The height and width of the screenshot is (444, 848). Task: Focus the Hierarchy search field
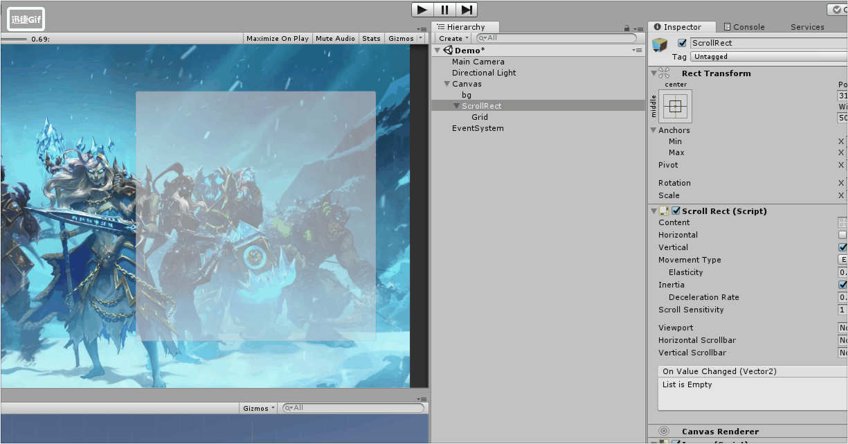pyautogui.click(x=556, y=38)
